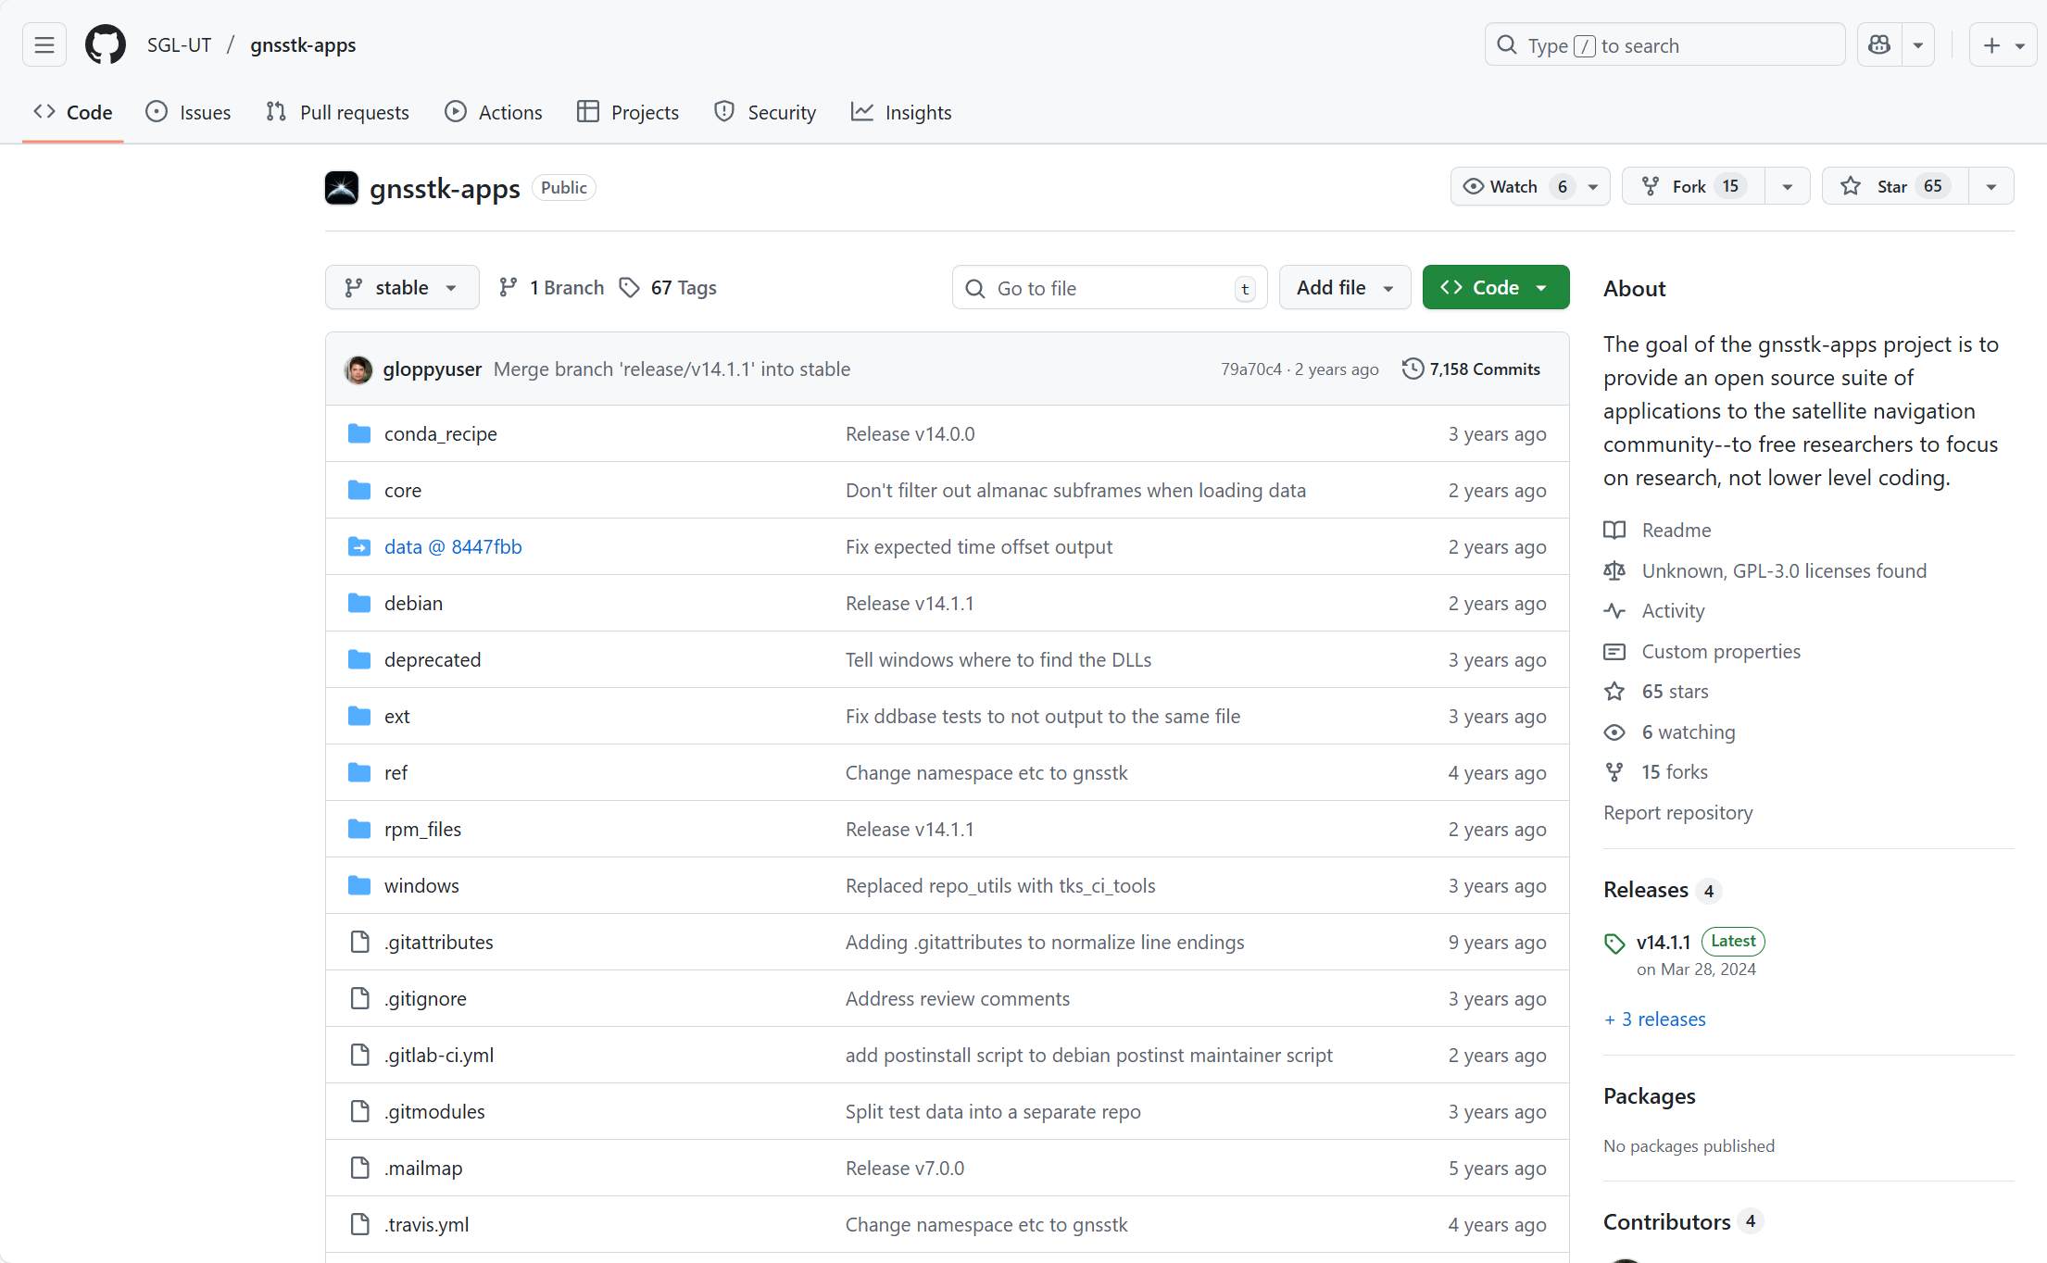Open the Copilot icon button
This screenshot has width=2047, height=1263.
click(1879, 44)
